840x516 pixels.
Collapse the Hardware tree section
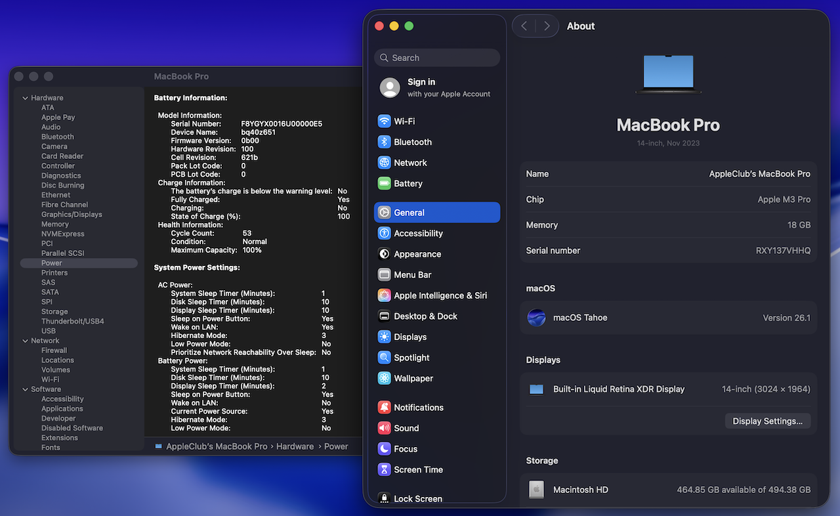[26, 98]
